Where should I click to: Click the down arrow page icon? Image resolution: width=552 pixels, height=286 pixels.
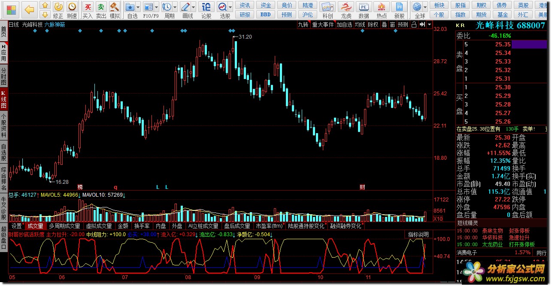tap(44, 14)
